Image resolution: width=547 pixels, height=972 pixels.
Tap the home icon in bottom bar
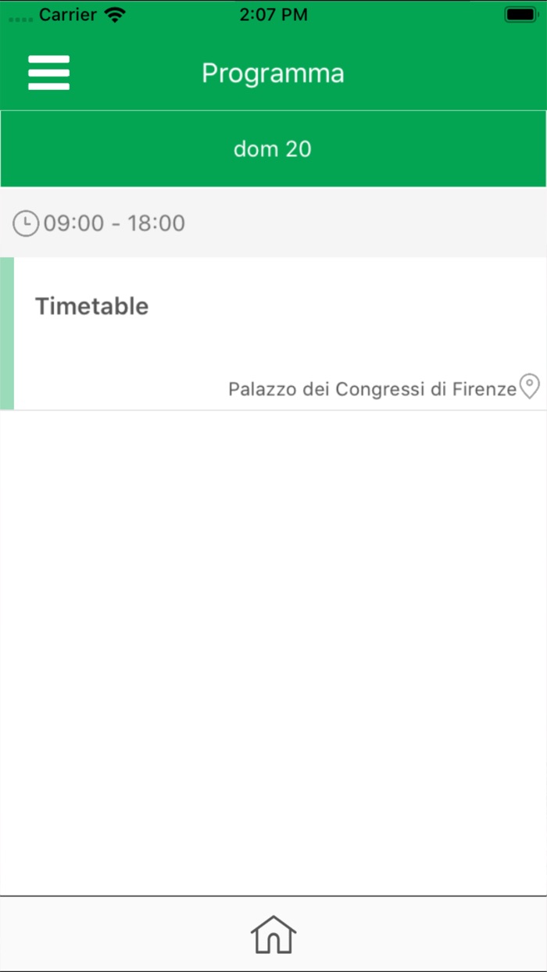pos(273,934)
